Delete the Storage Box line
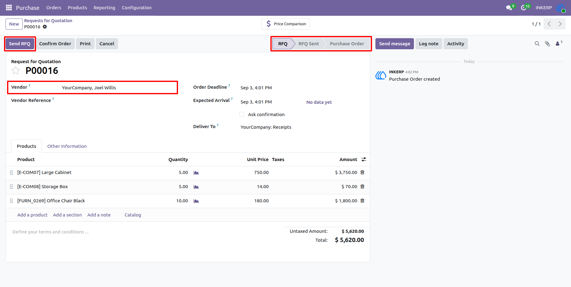Image resolution: width=571 pixels, height=287 pixels. (362, 187)
